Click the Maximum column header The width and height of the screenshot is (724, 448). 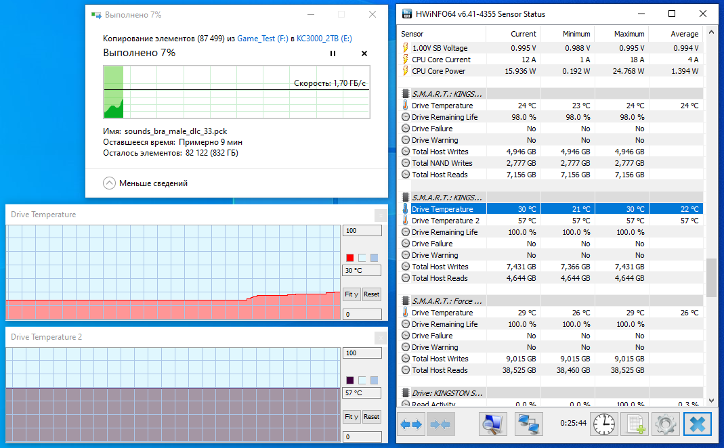[x=621, y=34]
